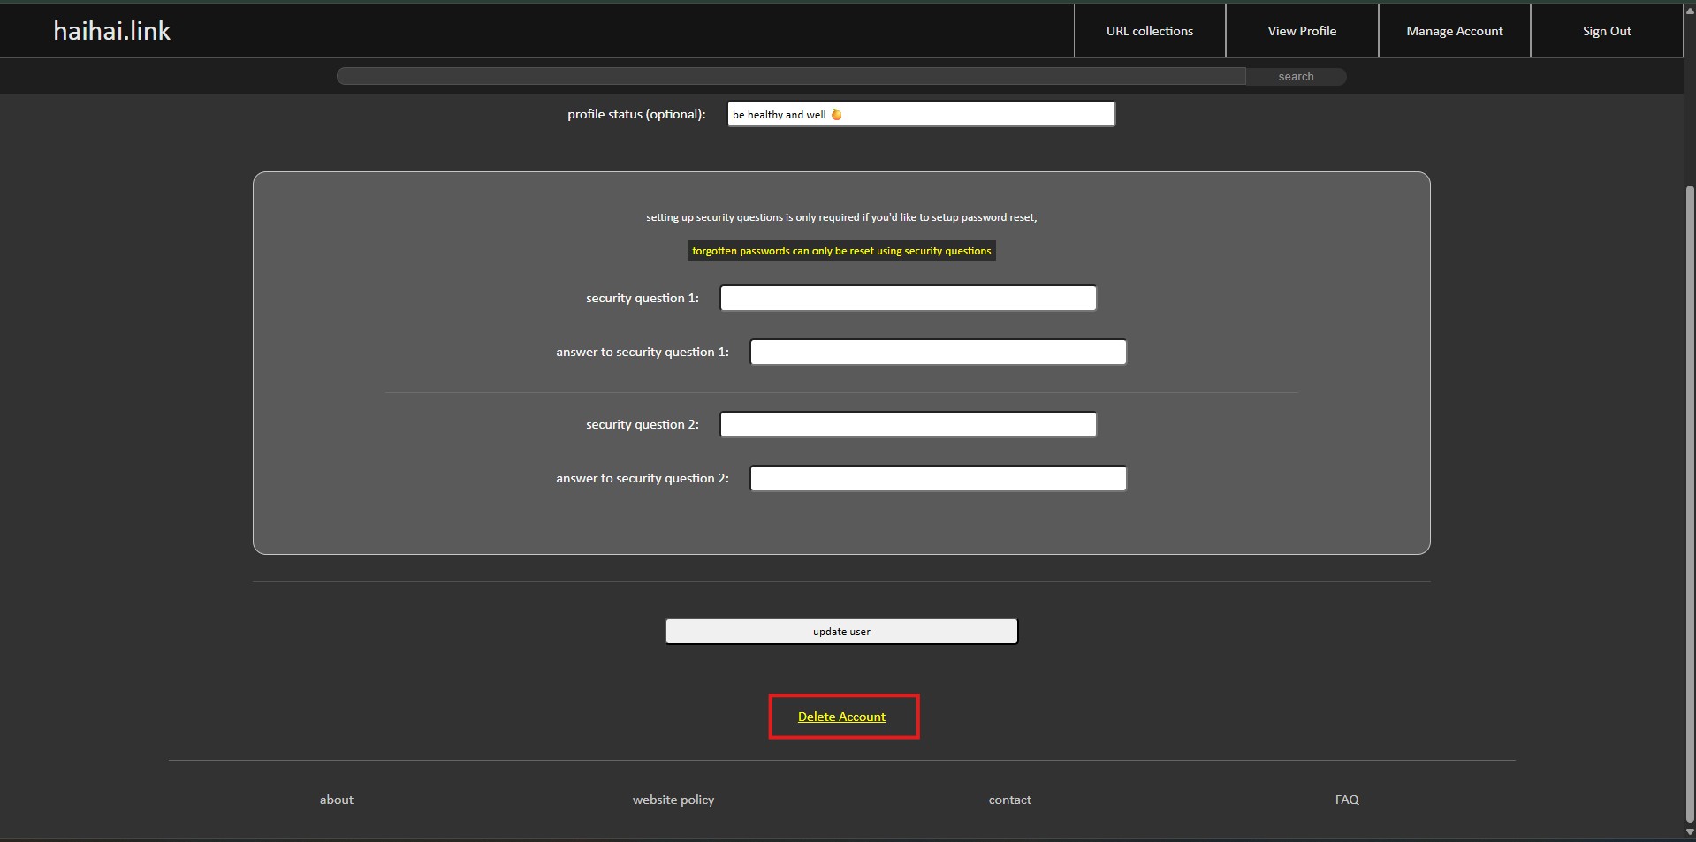
Task: Open the FAQ footer link
Action: [1346, 800]
